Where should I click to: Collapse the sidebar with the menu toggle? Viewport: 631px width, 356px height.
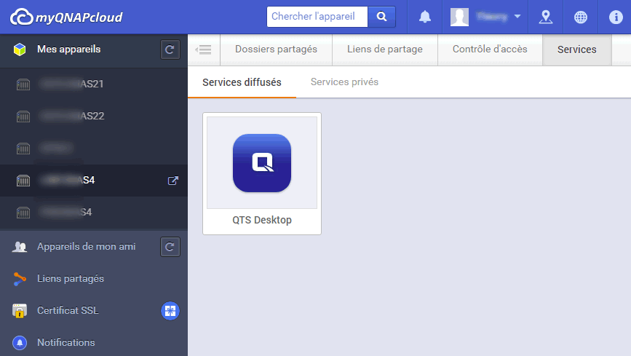pyautogui.click(x=204, y=50)
